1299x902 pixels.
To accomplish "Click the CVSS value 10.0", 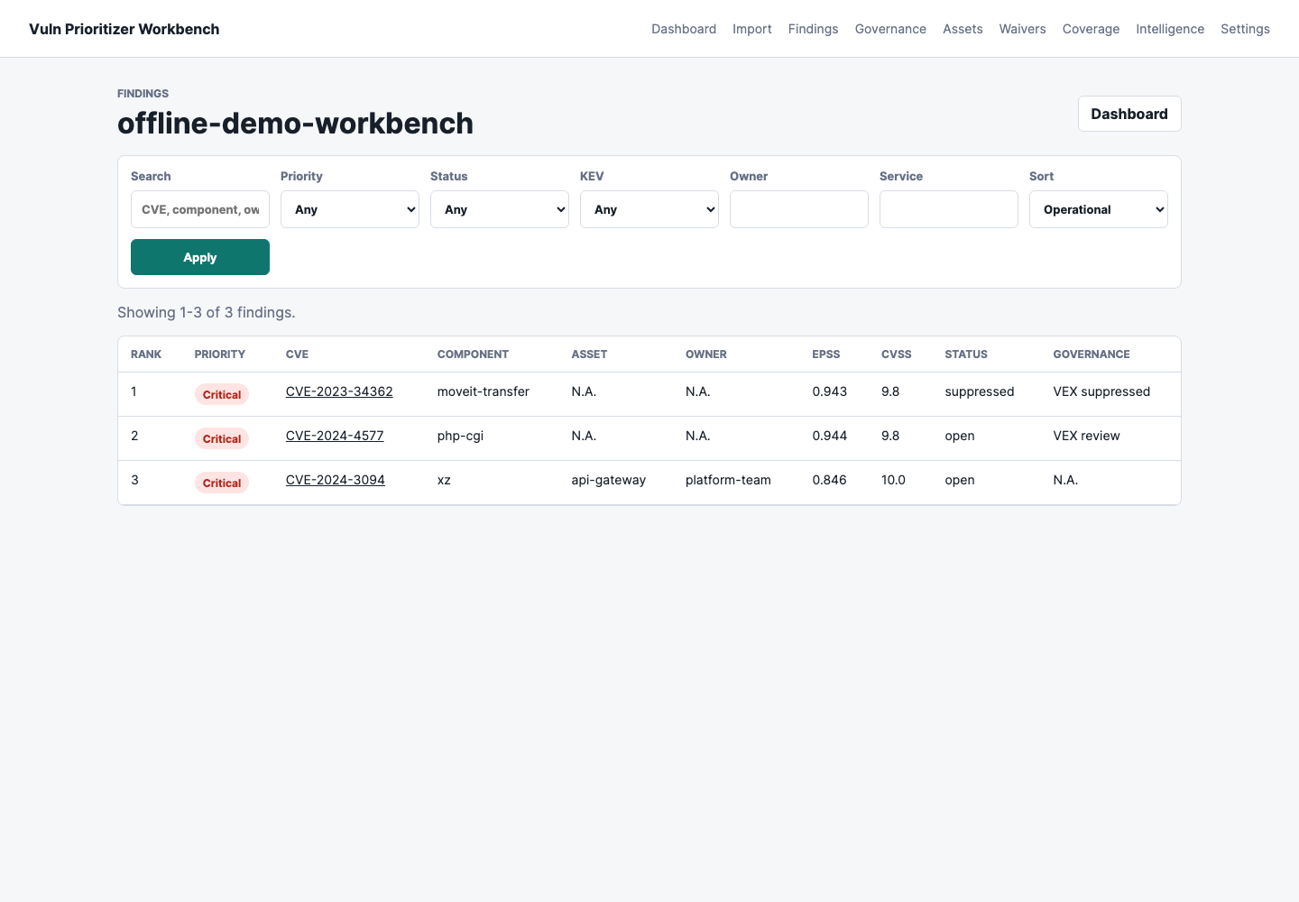I will (x=893, y=480).
